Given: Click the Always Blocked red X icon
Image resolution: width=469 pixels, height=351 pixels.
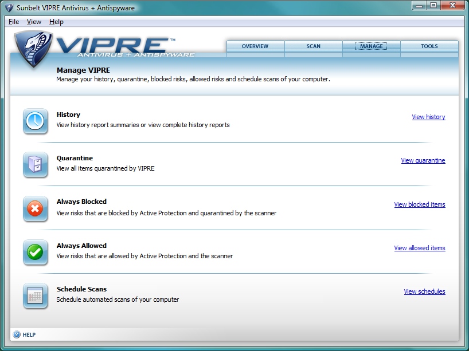Looking at the screenshot, I should pyautogui.click(x=35, y=208).
